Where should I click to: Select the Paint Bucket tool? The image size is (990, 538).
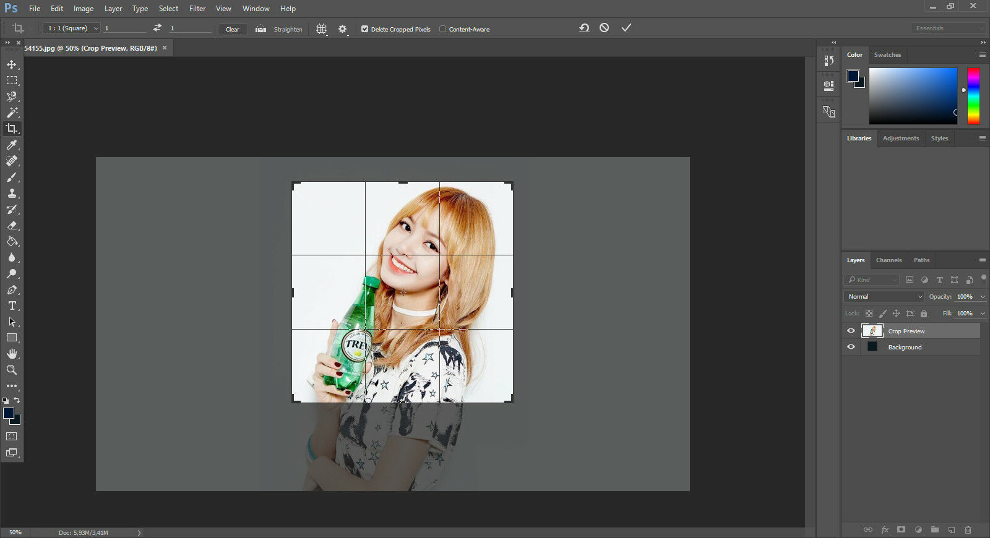12,241
